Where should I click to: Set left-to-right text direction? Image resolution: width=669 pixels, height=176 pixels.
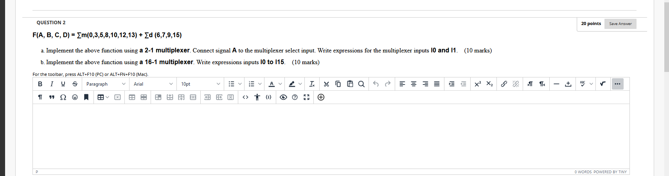[x=530, y=84]
